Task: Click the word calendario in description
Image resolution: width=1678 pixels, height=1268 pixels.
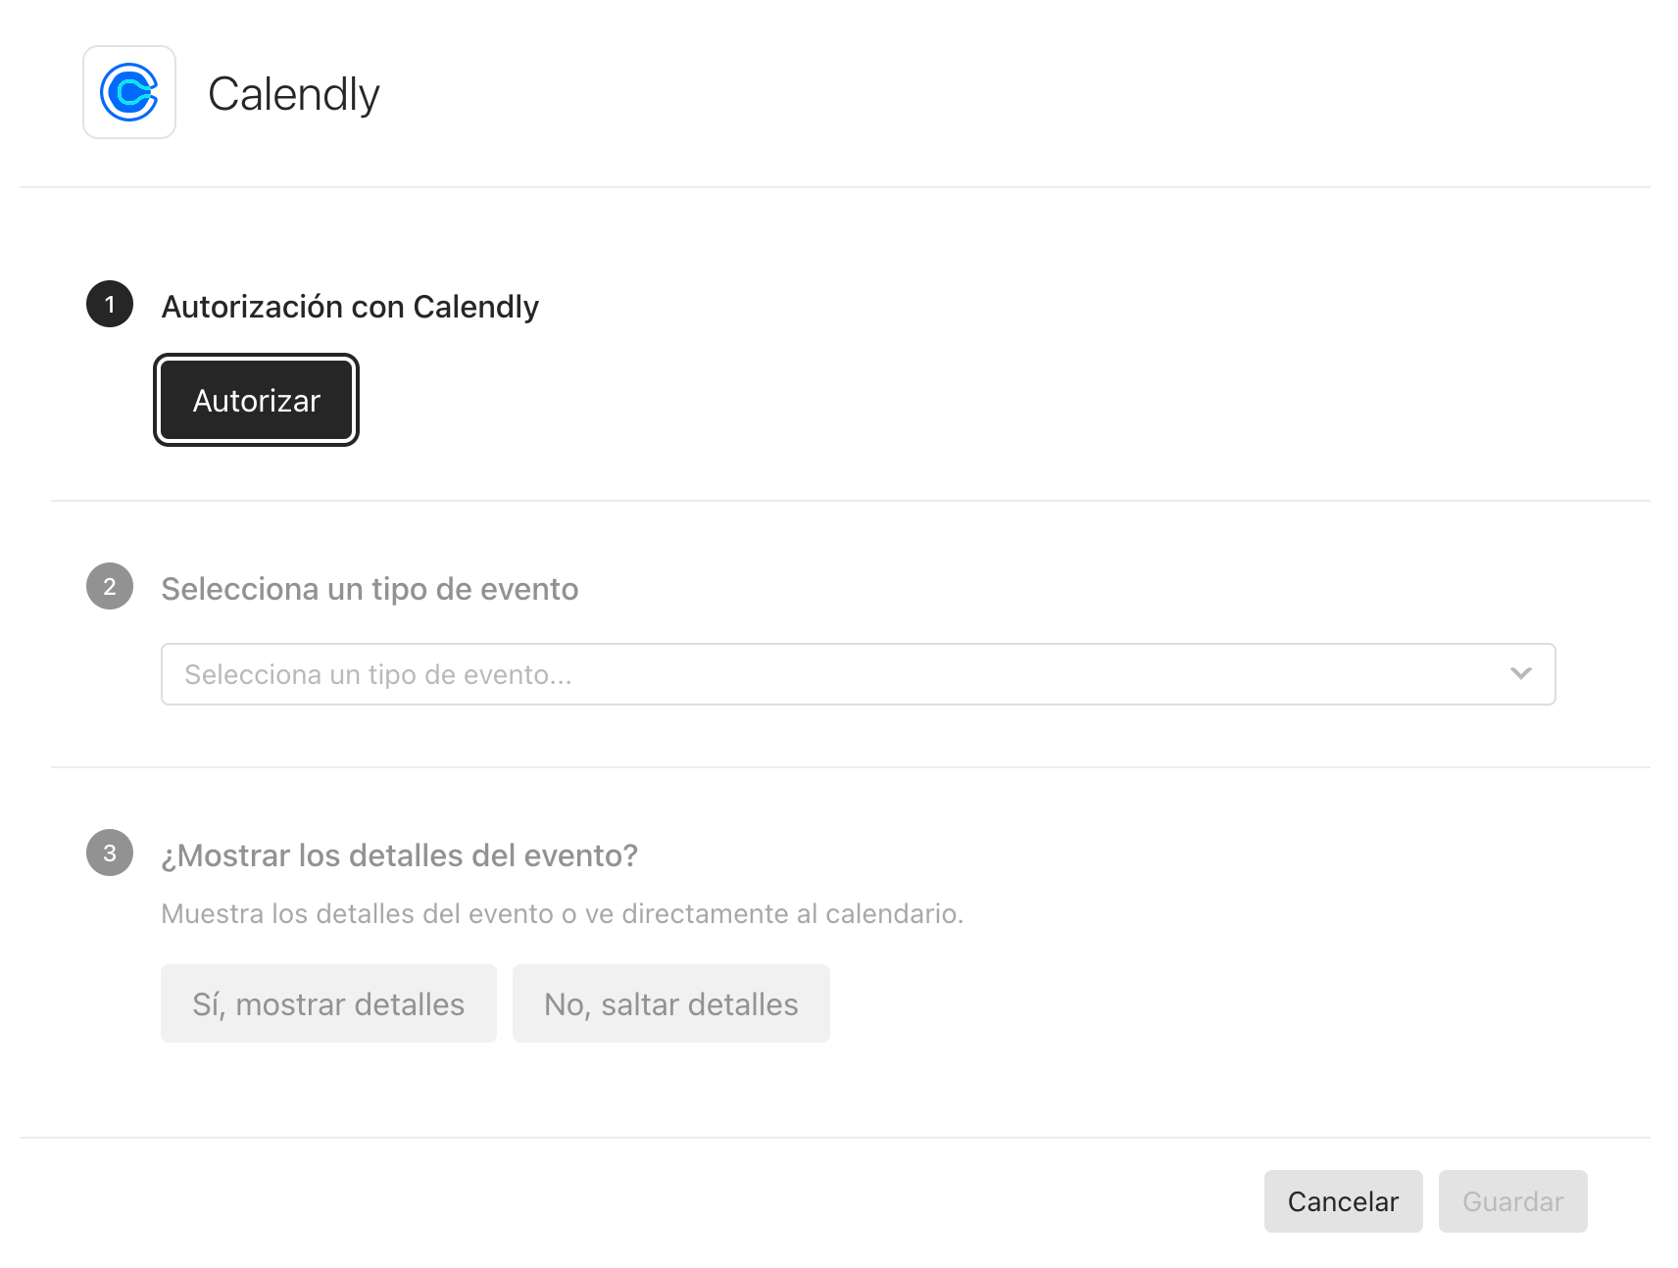Action: (894, 913)
